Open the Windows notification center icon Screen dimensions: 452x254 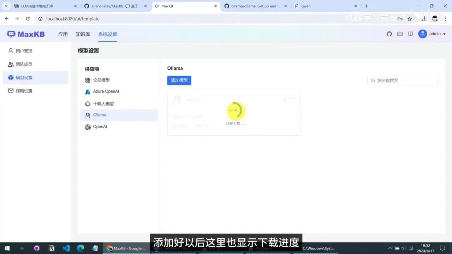click(443, 248)
